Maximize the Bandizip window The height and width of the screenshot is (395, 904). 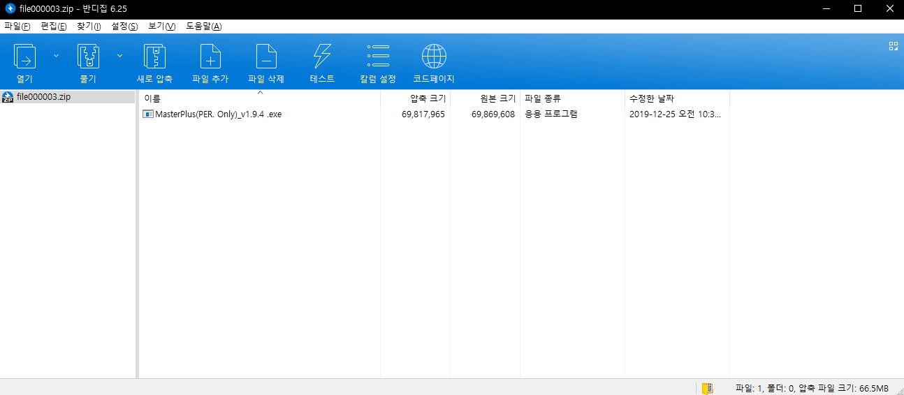click(x=857, y=8)
